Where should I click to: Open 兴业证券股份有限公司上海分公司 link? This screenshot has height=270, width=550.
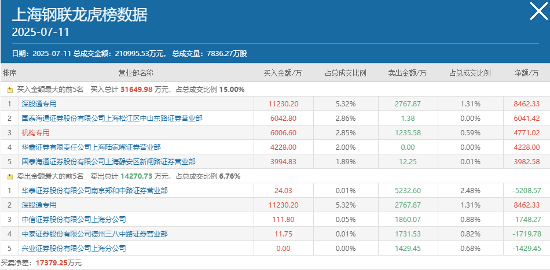74,248
